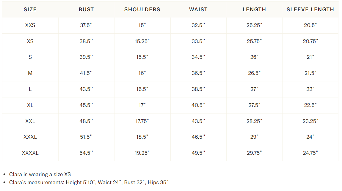Click the "Clara is wearing a size XS" note
The width and height of the screenshot is (342, 191).
pyautogui.click(x=40, y=174)
